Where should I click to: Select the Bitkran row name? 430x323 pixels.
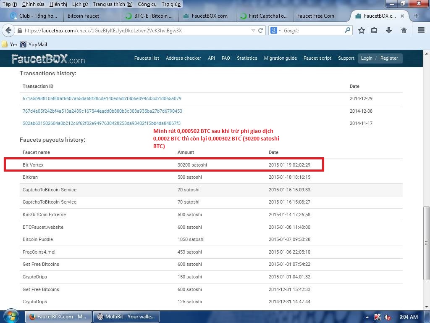click(30, 177)
